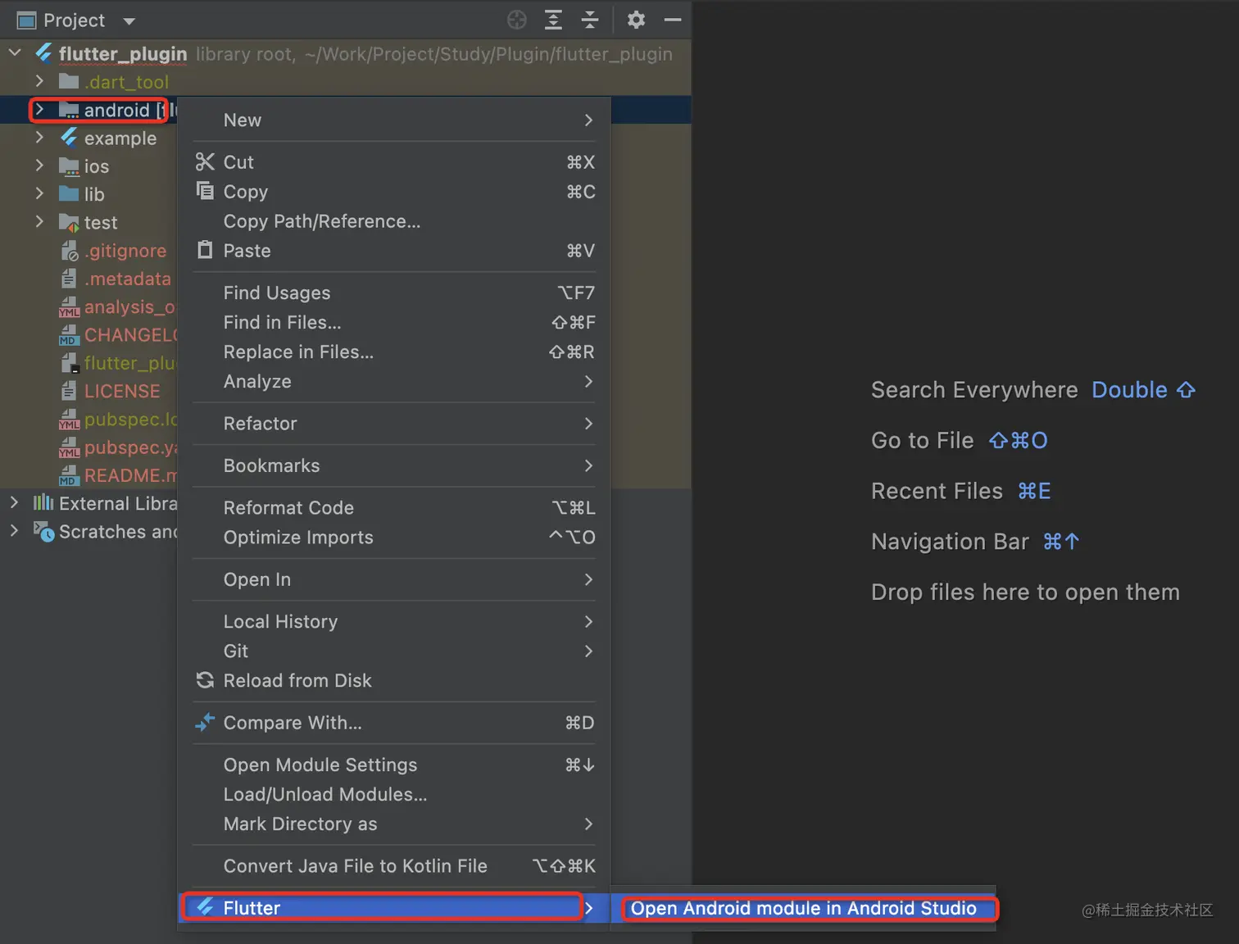Hide the Project panel with minus icon
This screenshot has width=1239, height=944.
coord(673,20)
